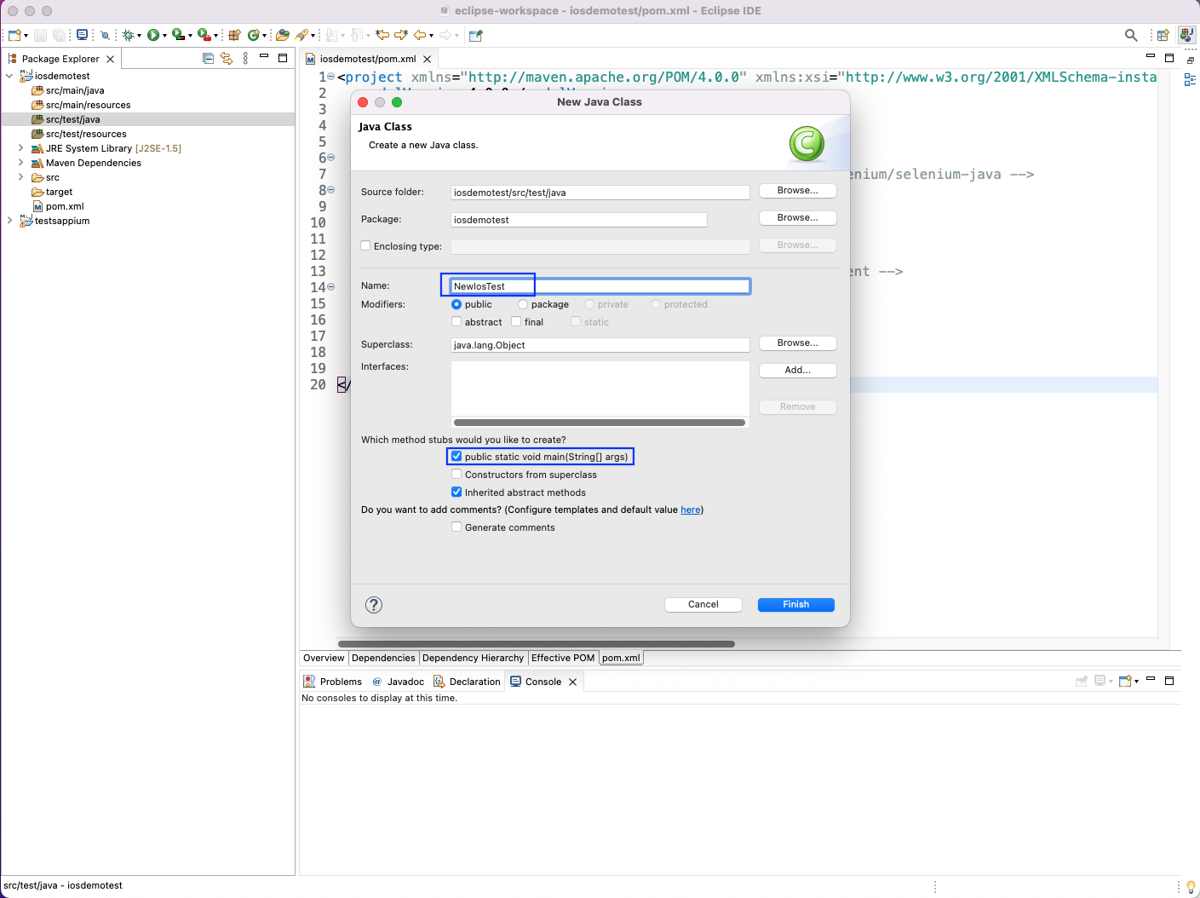Enable the Generate comments checkbox
Screen dimensions: 1200x898
(456, 527)
